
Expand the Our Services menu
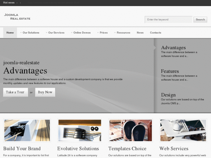point(55,32)
